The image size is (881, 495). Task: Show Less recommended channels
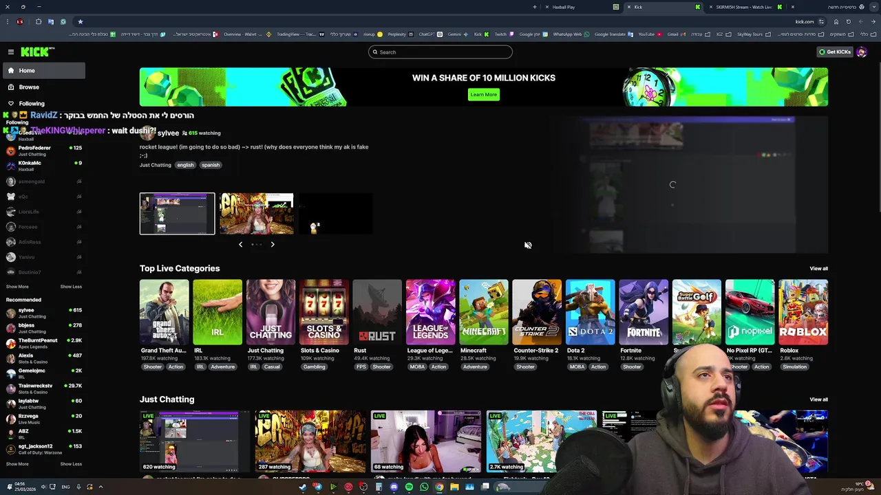[x=71, y=464]
